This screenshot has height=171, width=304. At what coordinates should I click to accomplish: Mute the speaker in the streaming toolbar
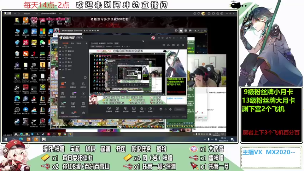tap(150, 109)
